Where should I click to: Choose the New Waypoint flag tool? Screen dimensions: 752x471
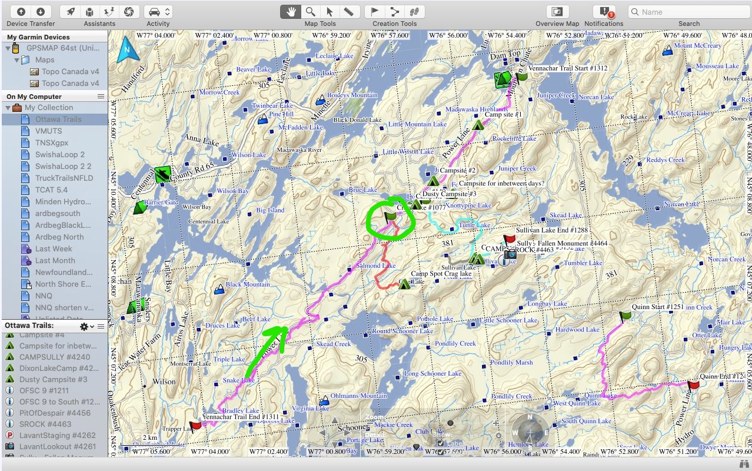click(x=374, y=12)
